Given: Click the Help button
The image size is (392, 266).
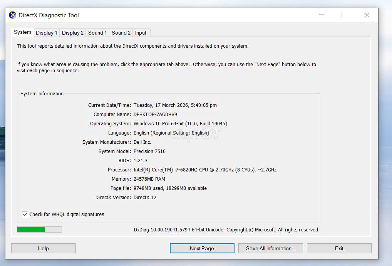Looking at the screenshot, I should 43,249.
